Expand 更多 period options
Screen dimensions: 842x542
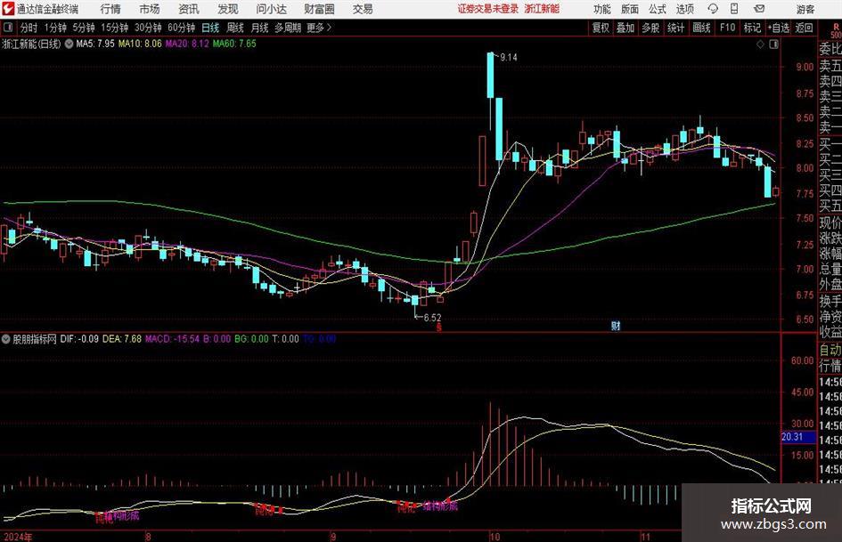coord(319,28)
